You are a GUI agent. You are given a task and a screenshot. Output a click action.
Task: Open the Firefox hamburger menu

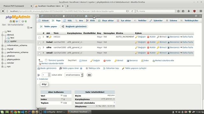201,11
